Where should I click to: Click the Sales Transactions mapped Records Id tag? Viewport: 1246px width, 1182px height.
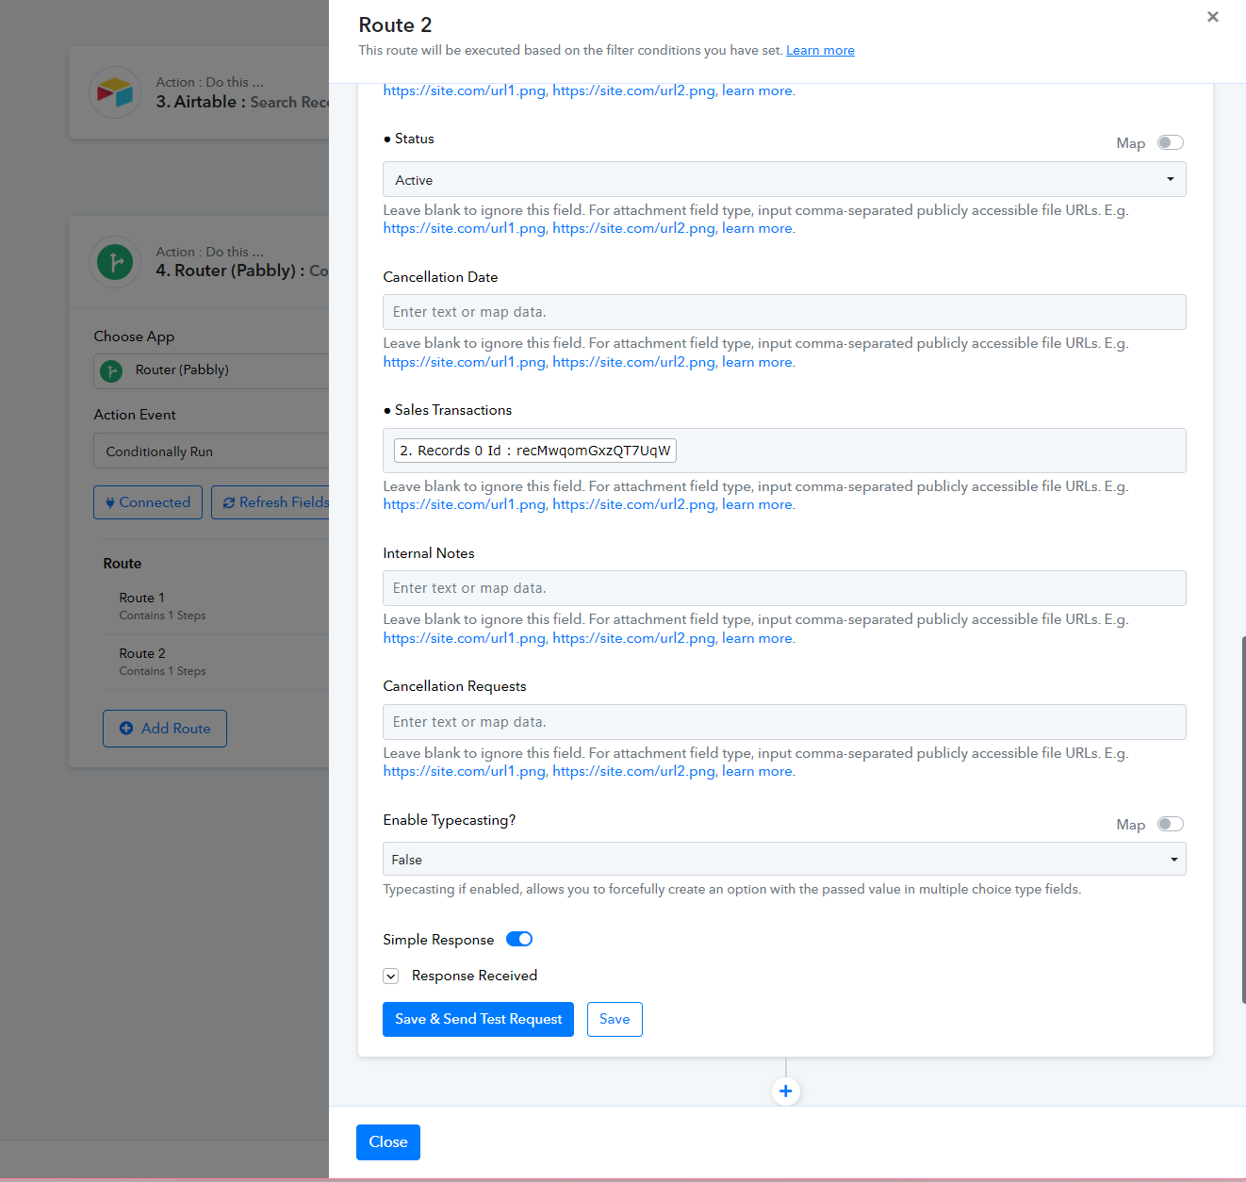coord(535,451)
